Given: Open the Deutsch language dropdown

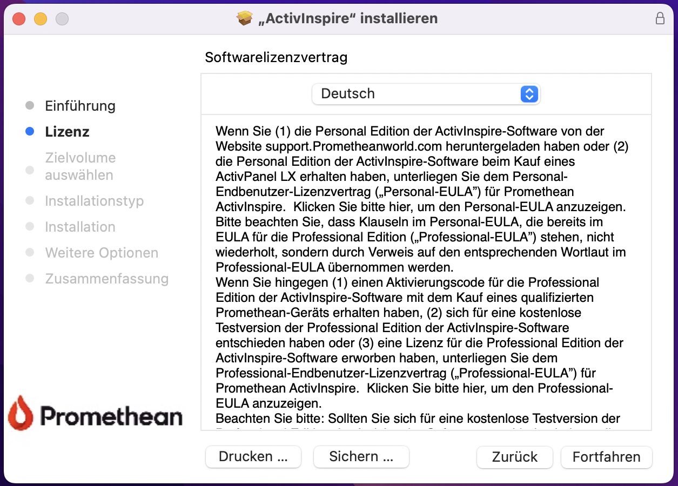Looking at the screenshot, I should tap(426, 94).
